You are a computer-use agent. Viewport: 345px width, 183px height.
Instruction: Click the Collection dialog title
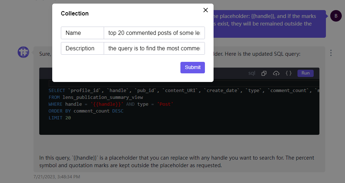point(75,13)
